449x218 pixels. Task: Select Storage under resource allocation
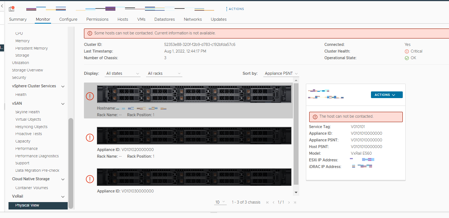[22, 55]
